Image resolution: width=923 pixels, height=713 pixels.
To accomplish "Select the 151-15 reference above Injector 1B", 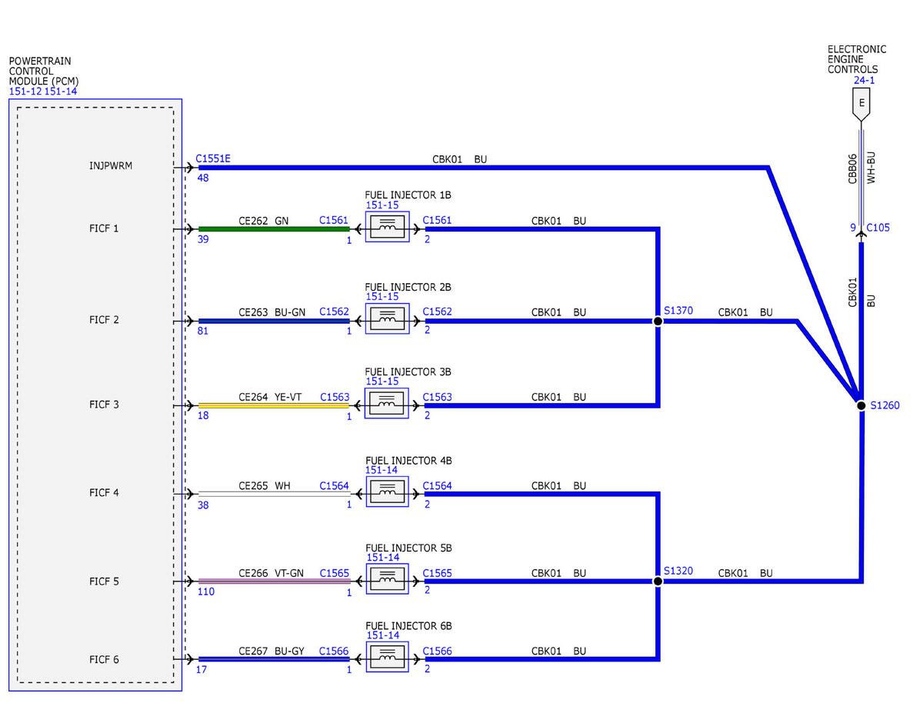I will click(382, 205).
